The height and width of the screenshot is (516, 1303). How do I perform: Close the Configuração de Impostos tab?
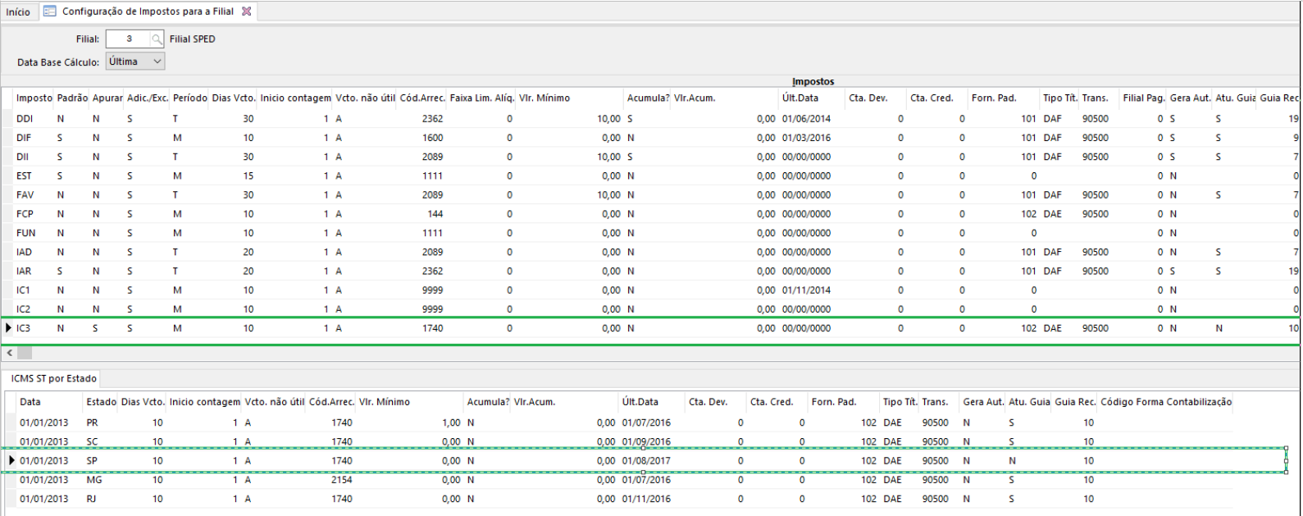[246, 11]
